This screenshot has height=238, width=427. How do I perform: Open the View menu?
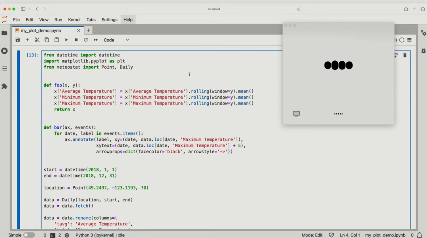(43, 20)
